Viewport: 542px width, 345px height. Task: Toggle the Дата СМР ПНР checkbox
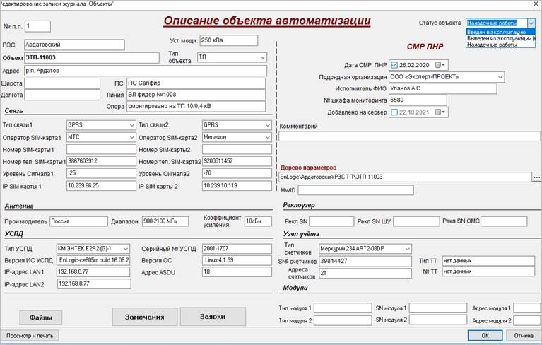pyautogui.click(x=394, y=65)
